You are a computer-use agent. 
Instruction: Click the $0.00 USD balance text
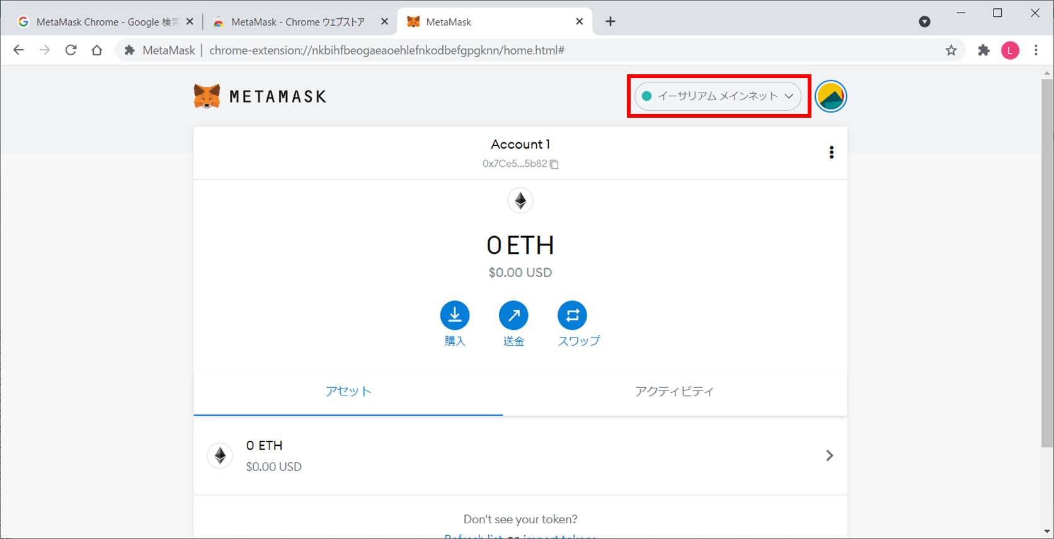[520, 273]
